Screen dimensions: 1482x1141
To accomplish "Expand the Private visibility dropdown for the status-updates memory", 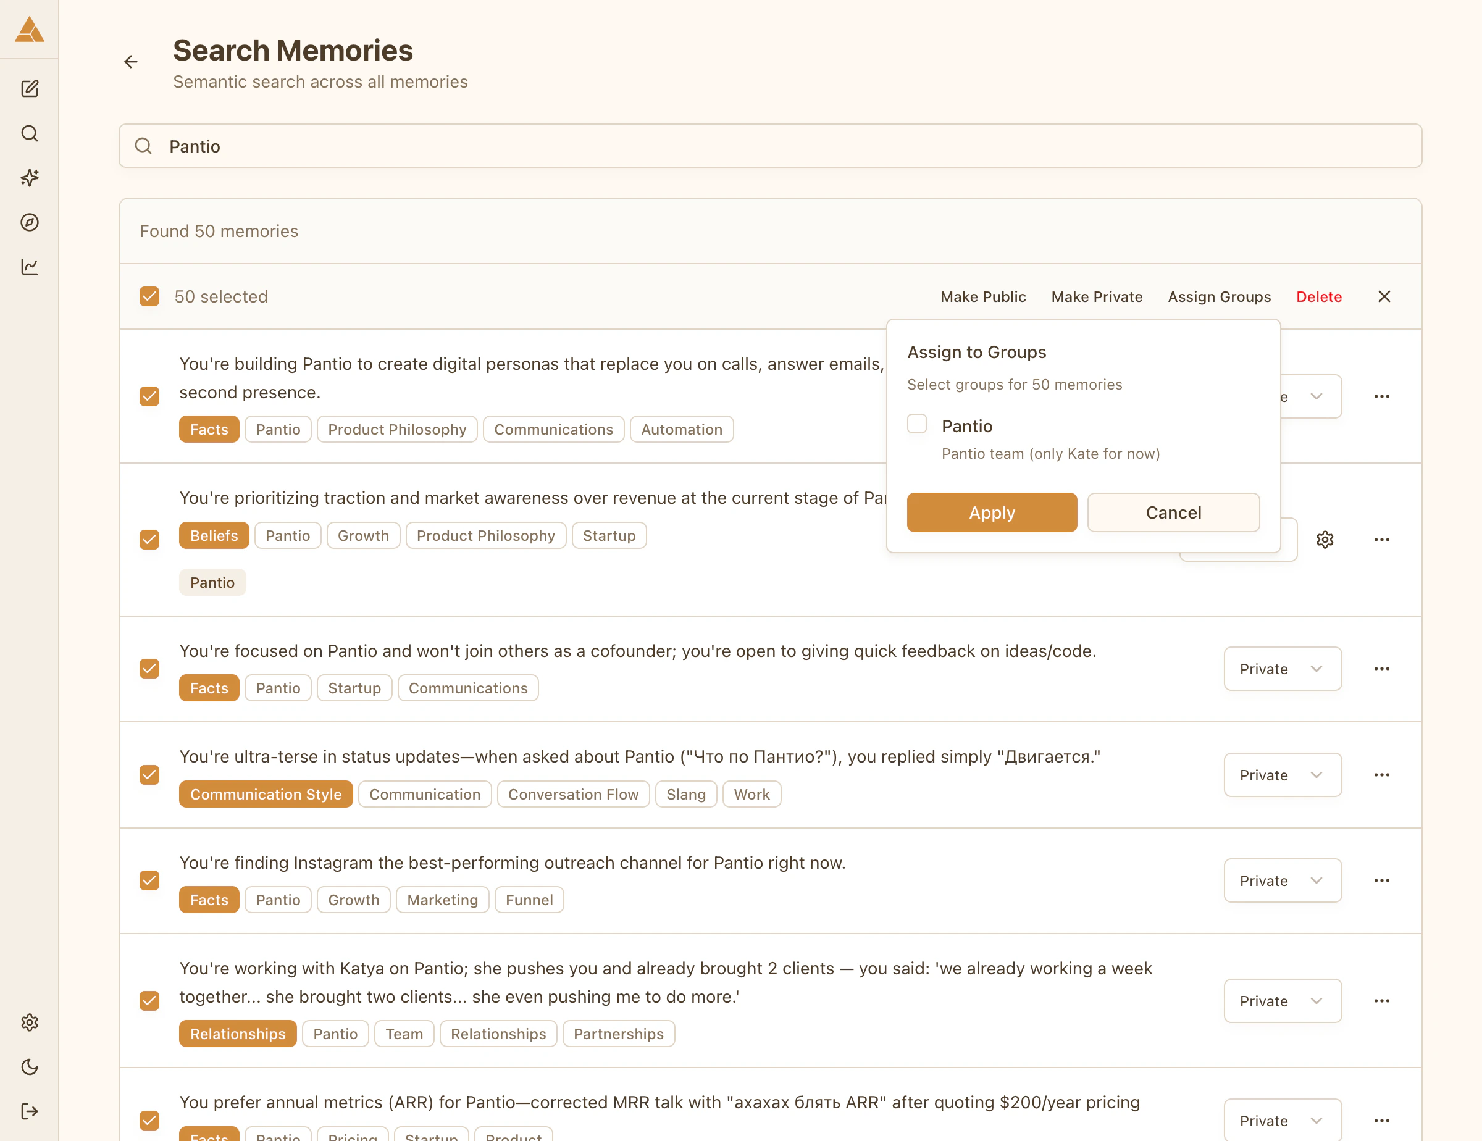I will pyautogui.click(x=1283, y=775).
